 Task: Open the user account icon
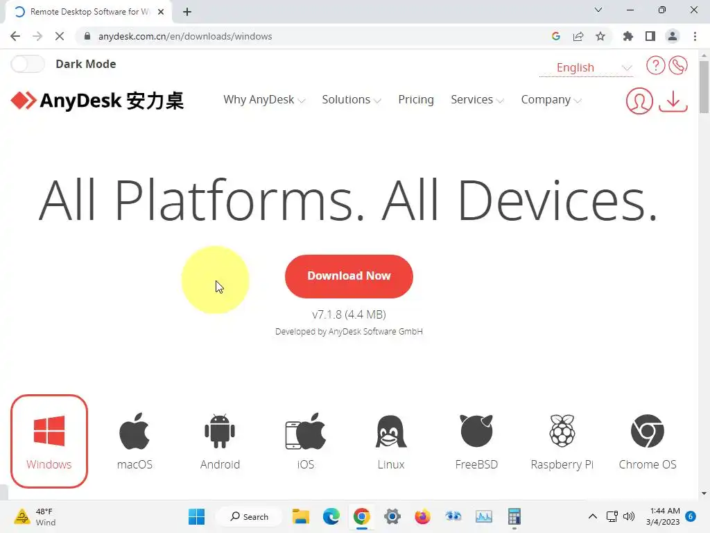tap(639, 101)
